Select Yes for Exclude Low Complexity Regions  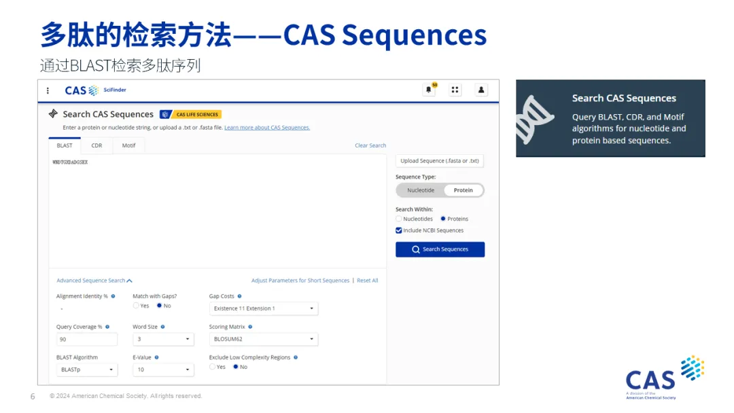coord(213,367)
